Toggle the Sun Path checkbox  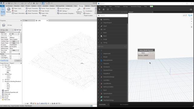click(x=11, y=52)
